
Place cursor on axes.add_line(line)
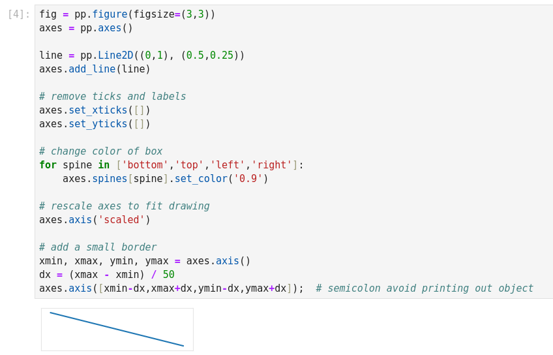point(95,69)
